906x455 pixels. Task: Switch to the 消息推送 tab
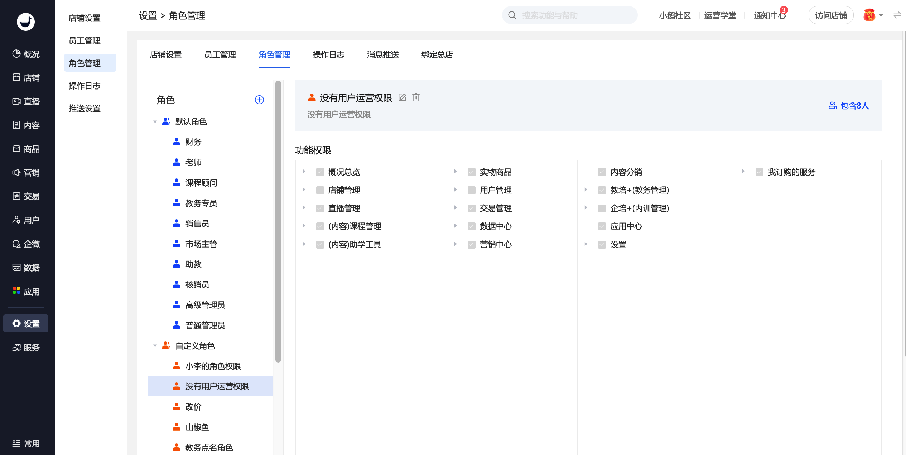383,54
